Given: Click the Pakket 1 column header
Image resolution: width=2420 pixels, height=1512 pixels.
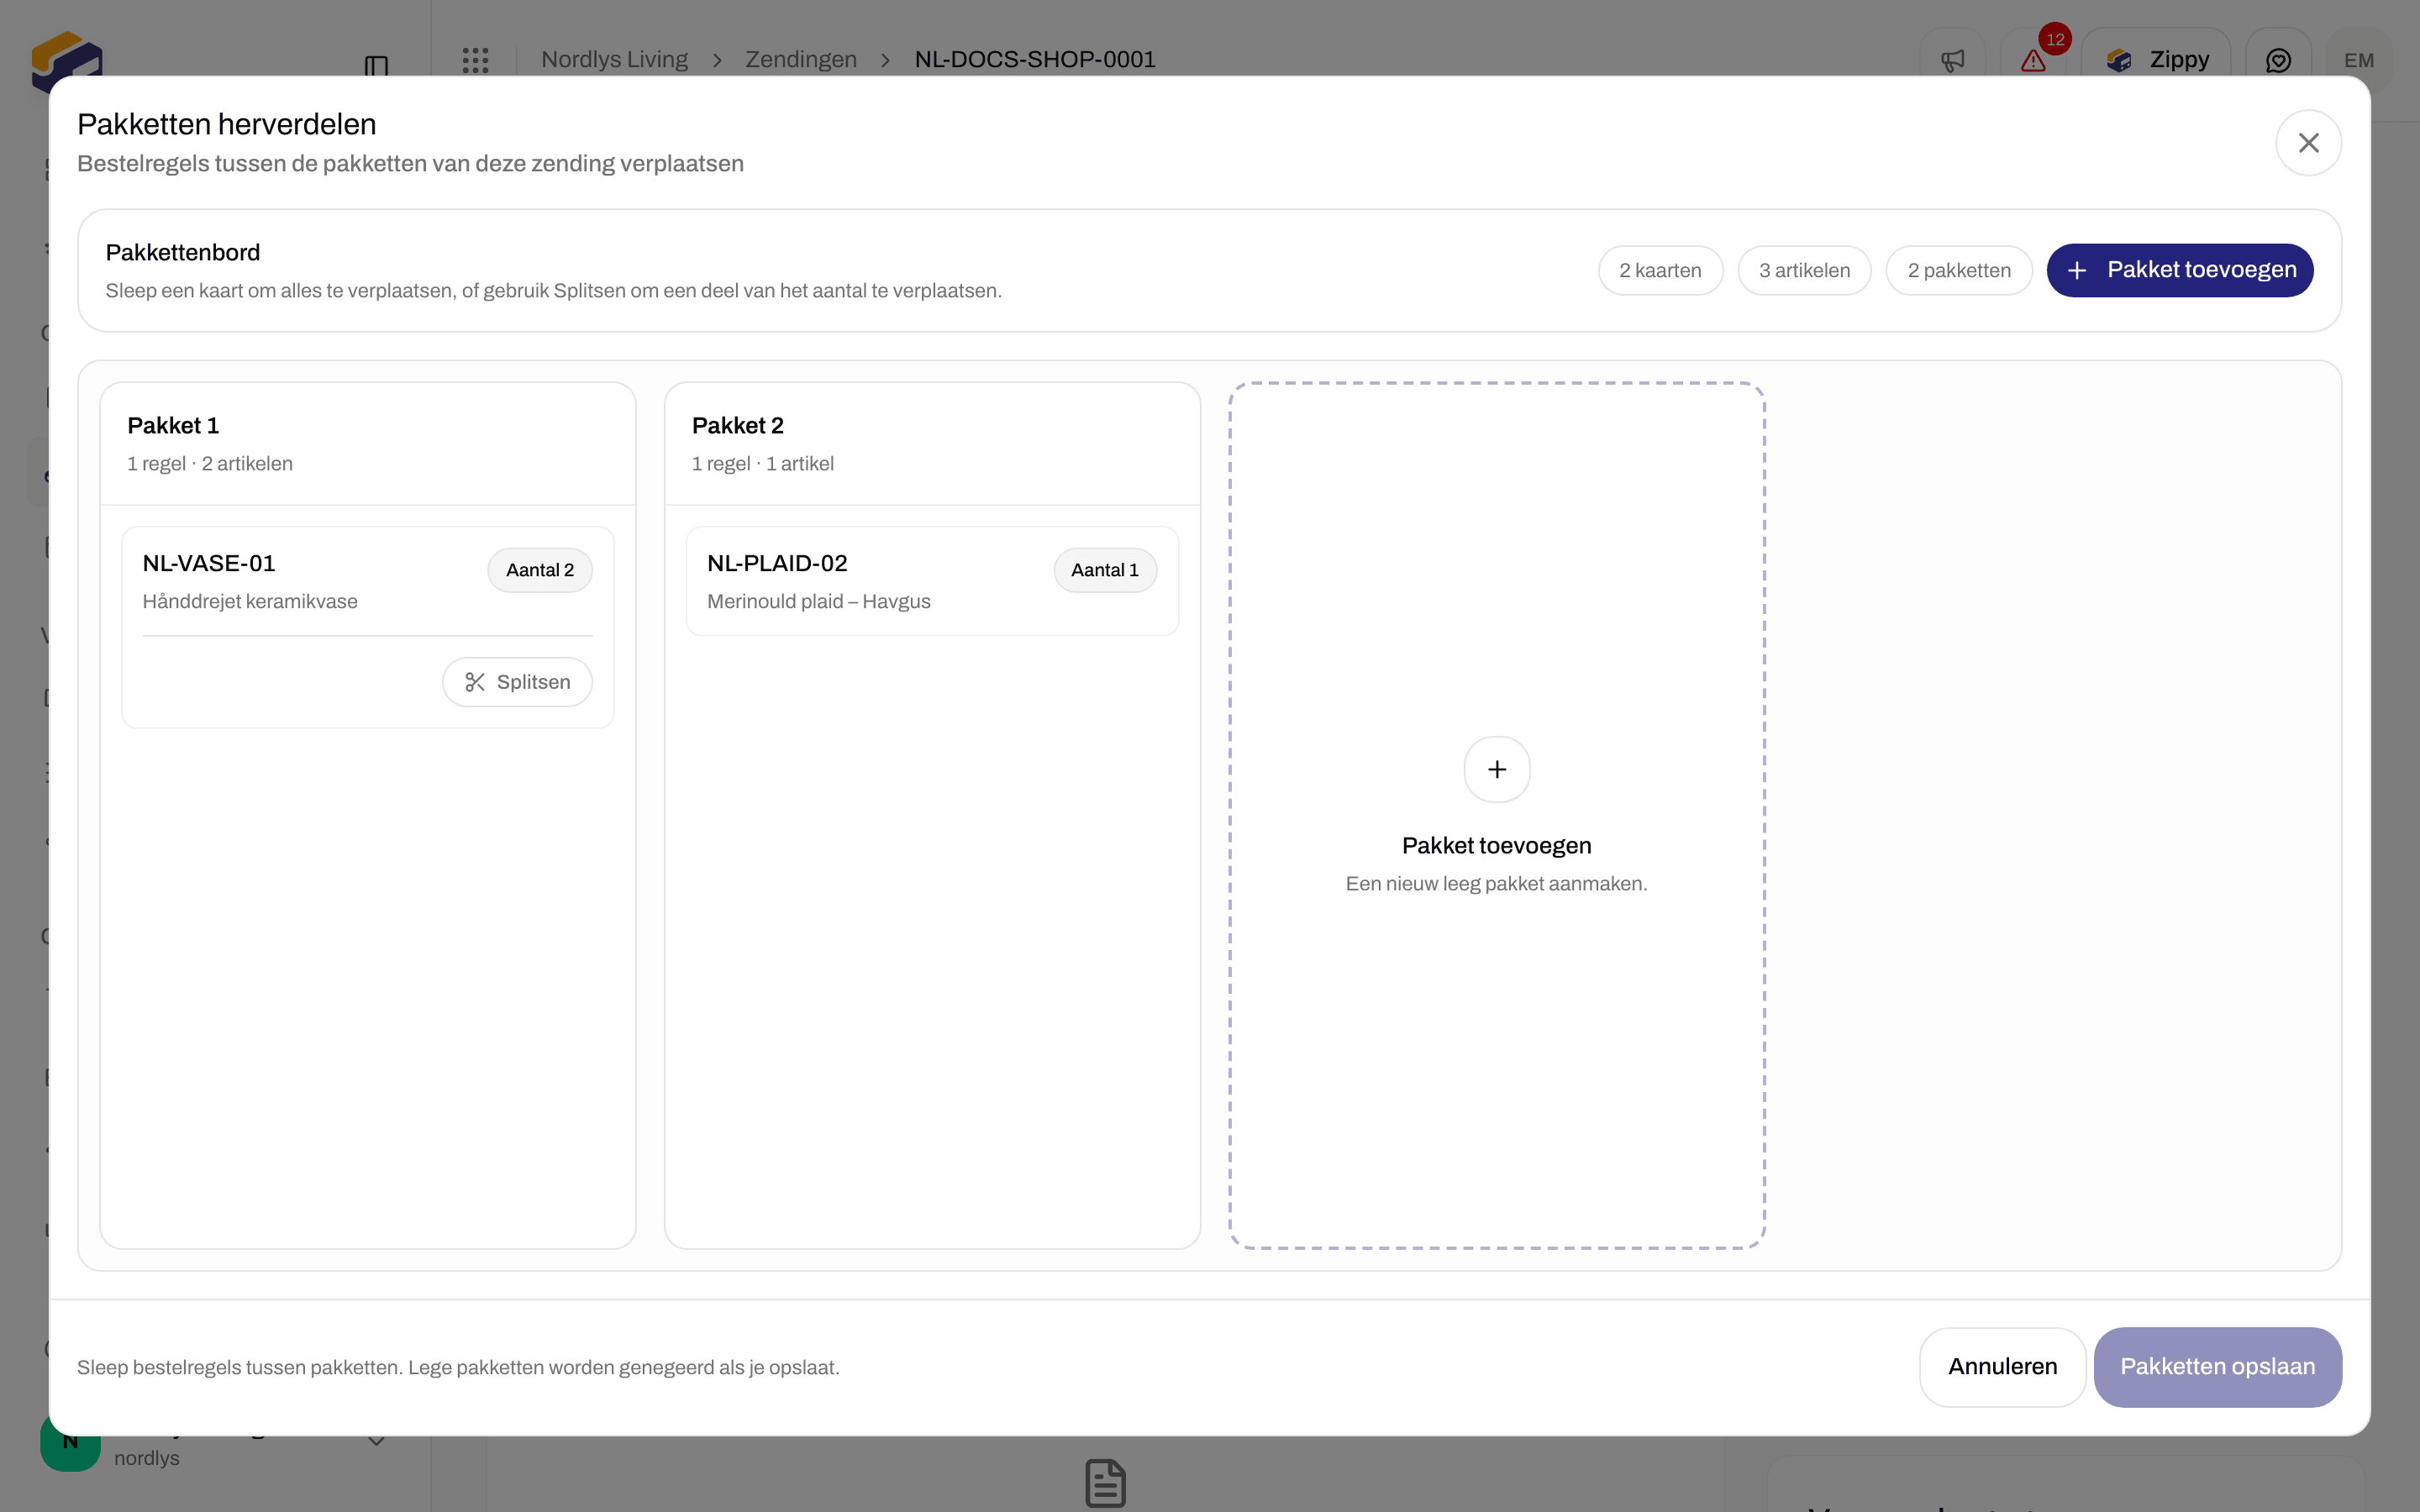Looking at the screenshot, I should (368, 443).
